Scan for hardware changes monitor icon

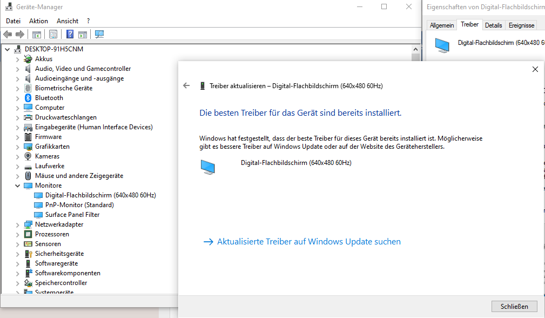[99, 34]
